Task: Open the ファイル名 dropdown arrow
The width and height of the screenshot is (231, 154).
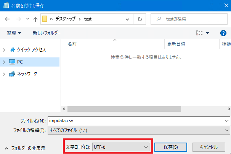Action: (x=227, y=121)
